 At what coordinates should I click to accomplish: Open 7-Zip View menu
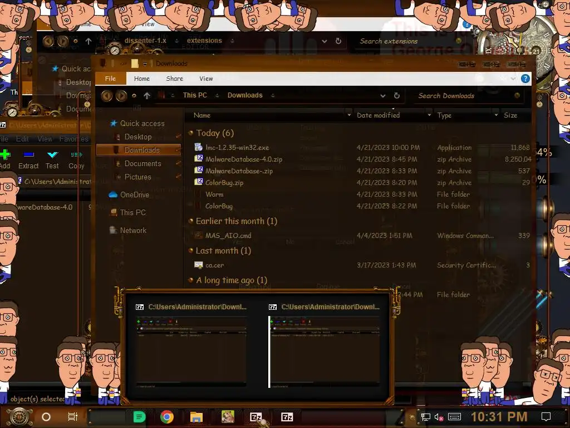coord(45,139)
